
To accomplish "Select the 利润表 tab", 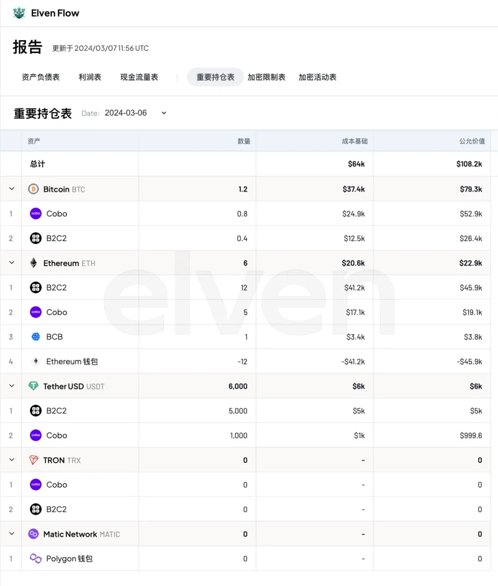I will [x=90, y=77].
